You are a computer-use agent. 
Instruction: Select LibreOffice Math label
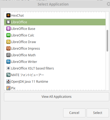point(23,55)
